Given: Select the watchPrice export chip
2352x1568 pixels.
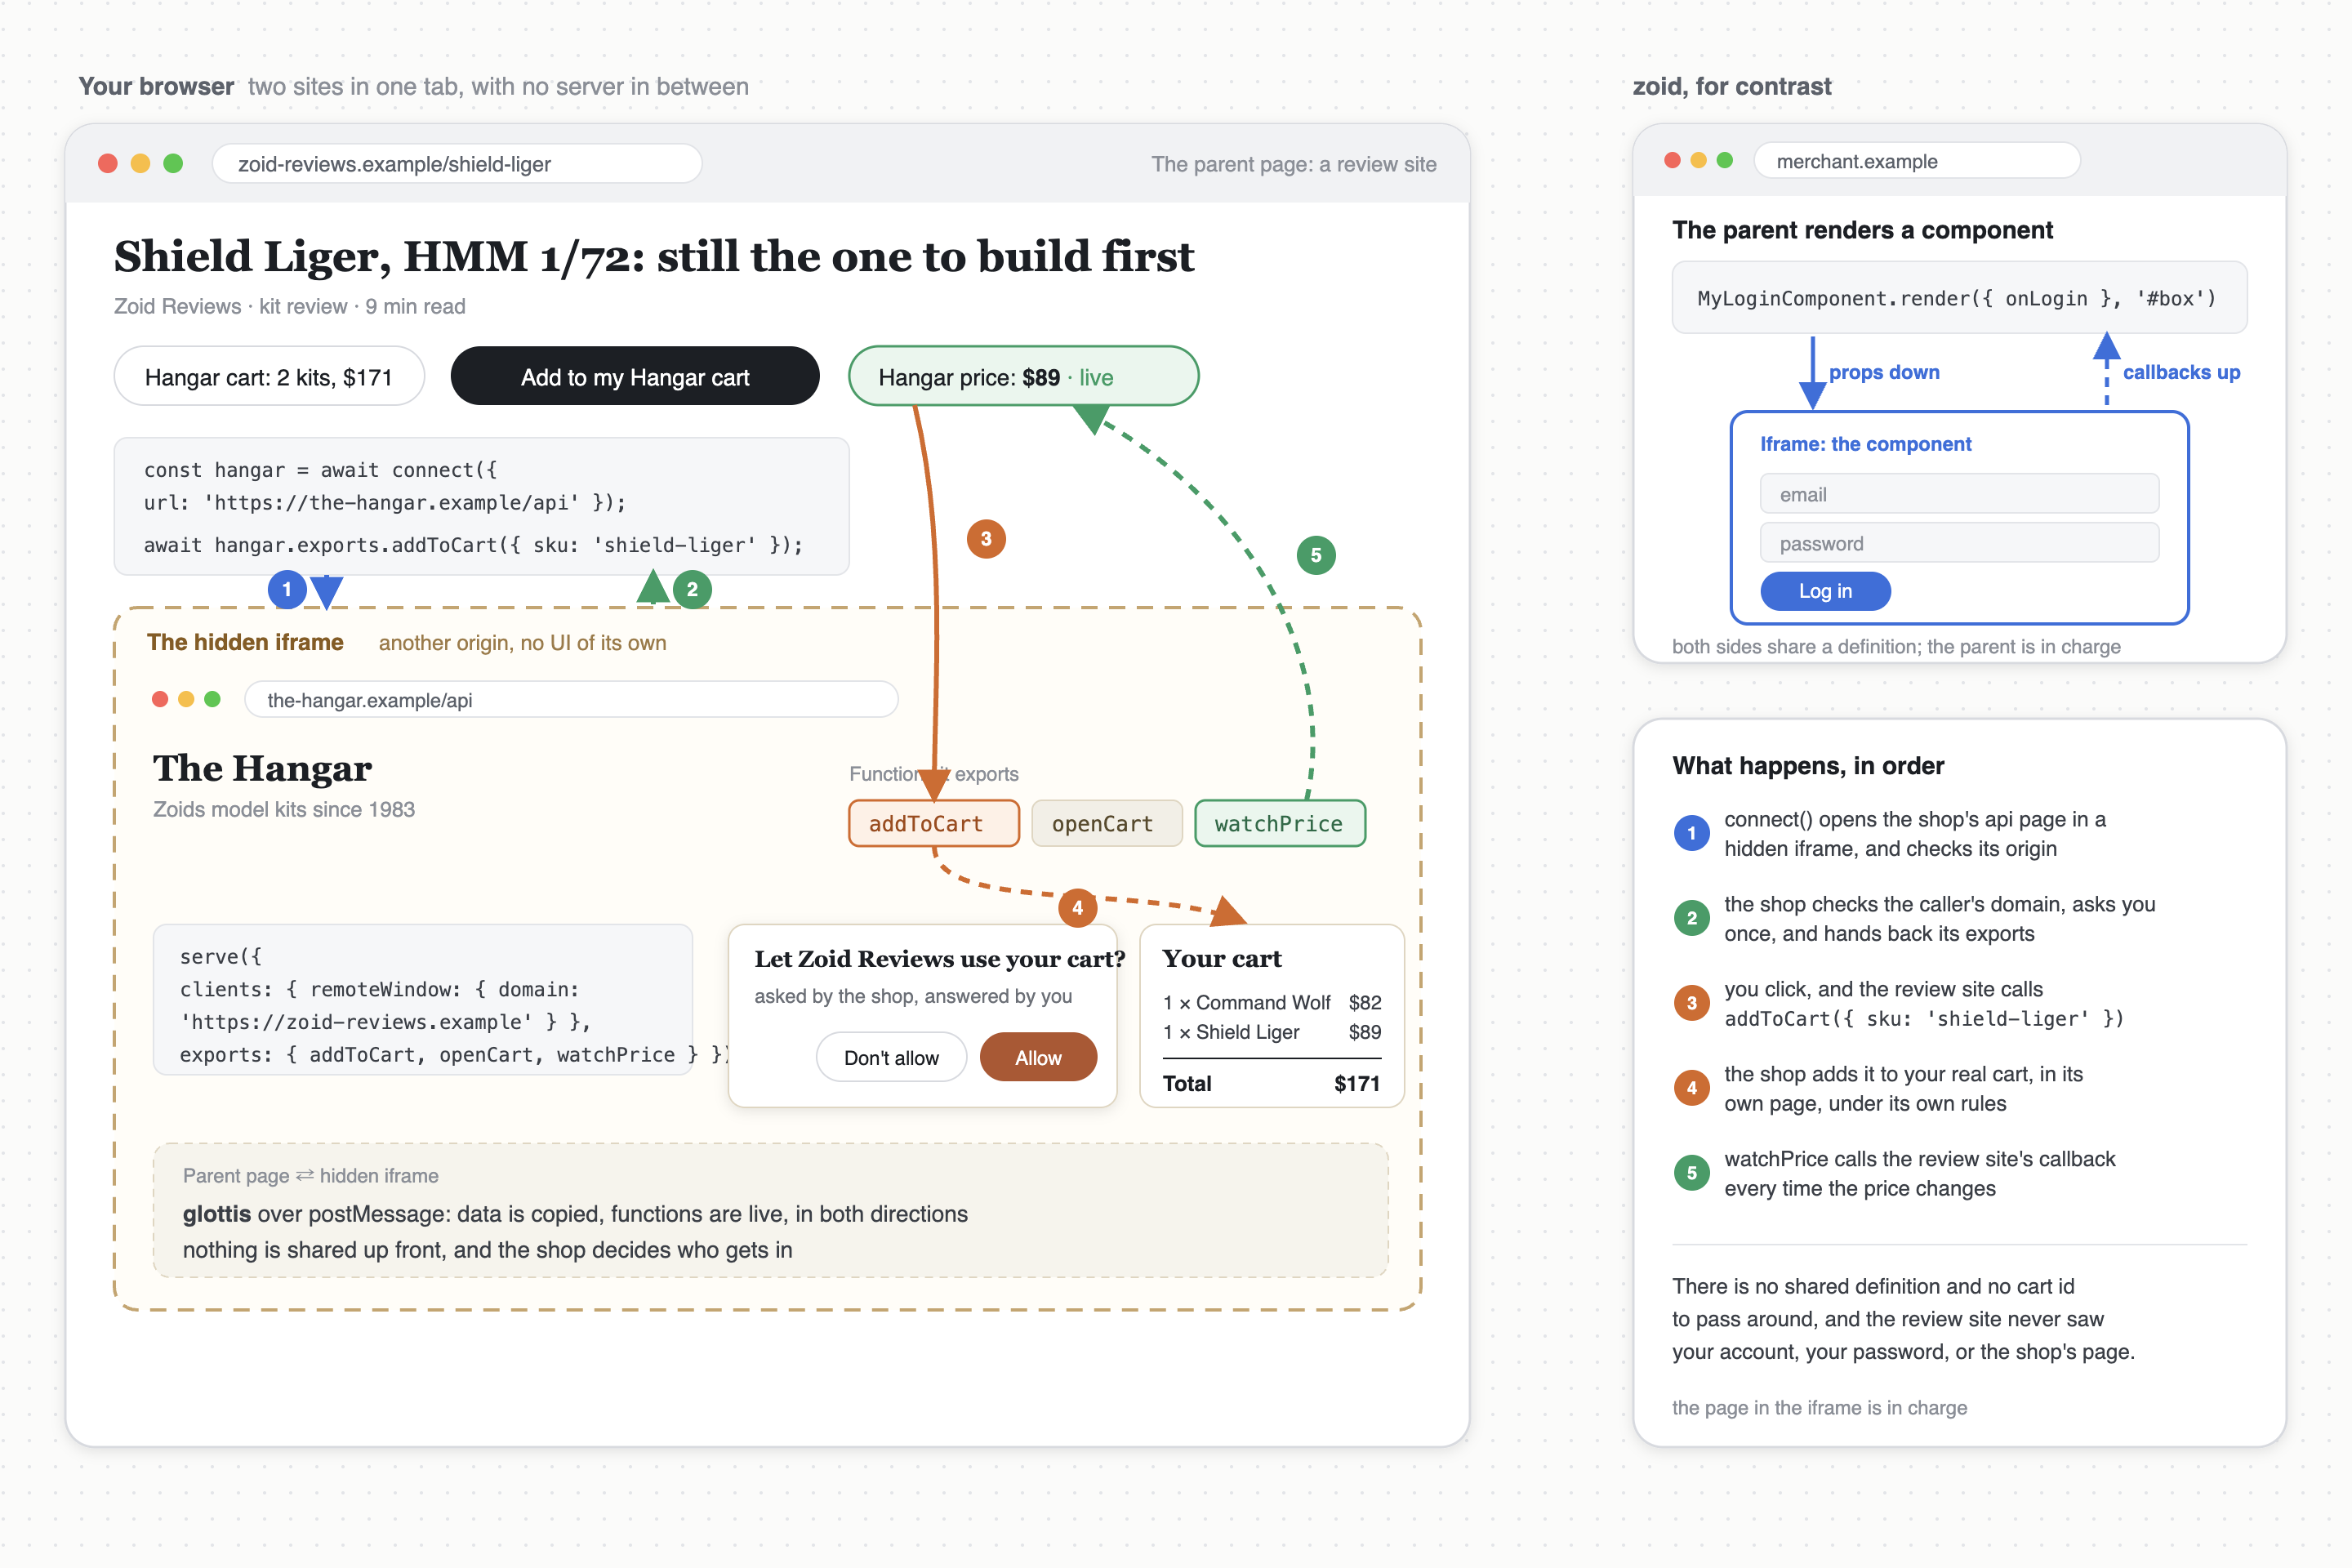Looking at the screenshot, I should coord(1279,823).
